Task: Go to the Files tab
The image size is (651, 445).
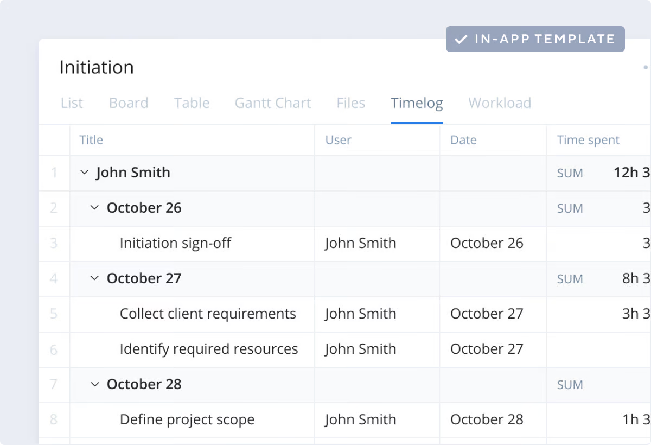Action: click(x=350, y=103)
